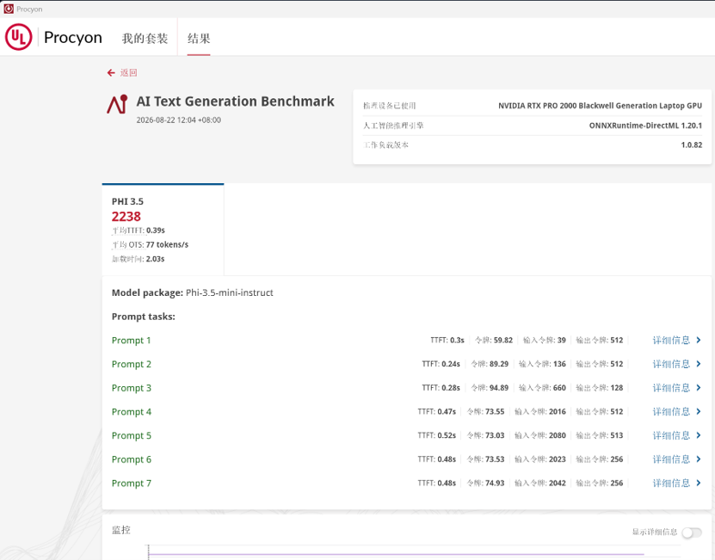Click the AI Text Generation benchmark icon
Viewport: 715px width, 560px height.
(117, 104)
